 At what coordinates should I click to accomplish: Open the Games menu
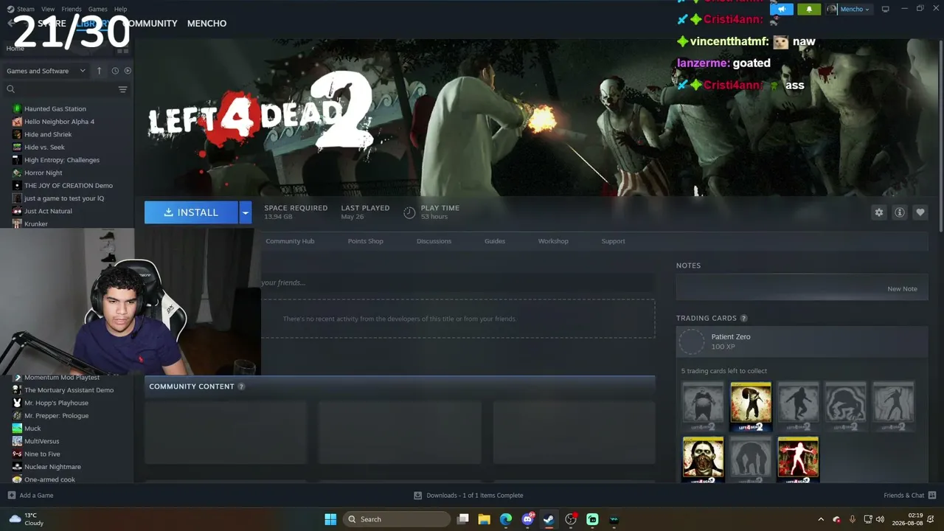click(x=97, y=9)
